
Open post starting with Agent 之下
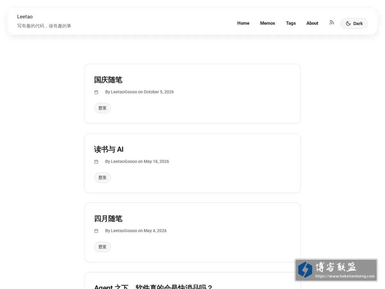coord(153,287)
